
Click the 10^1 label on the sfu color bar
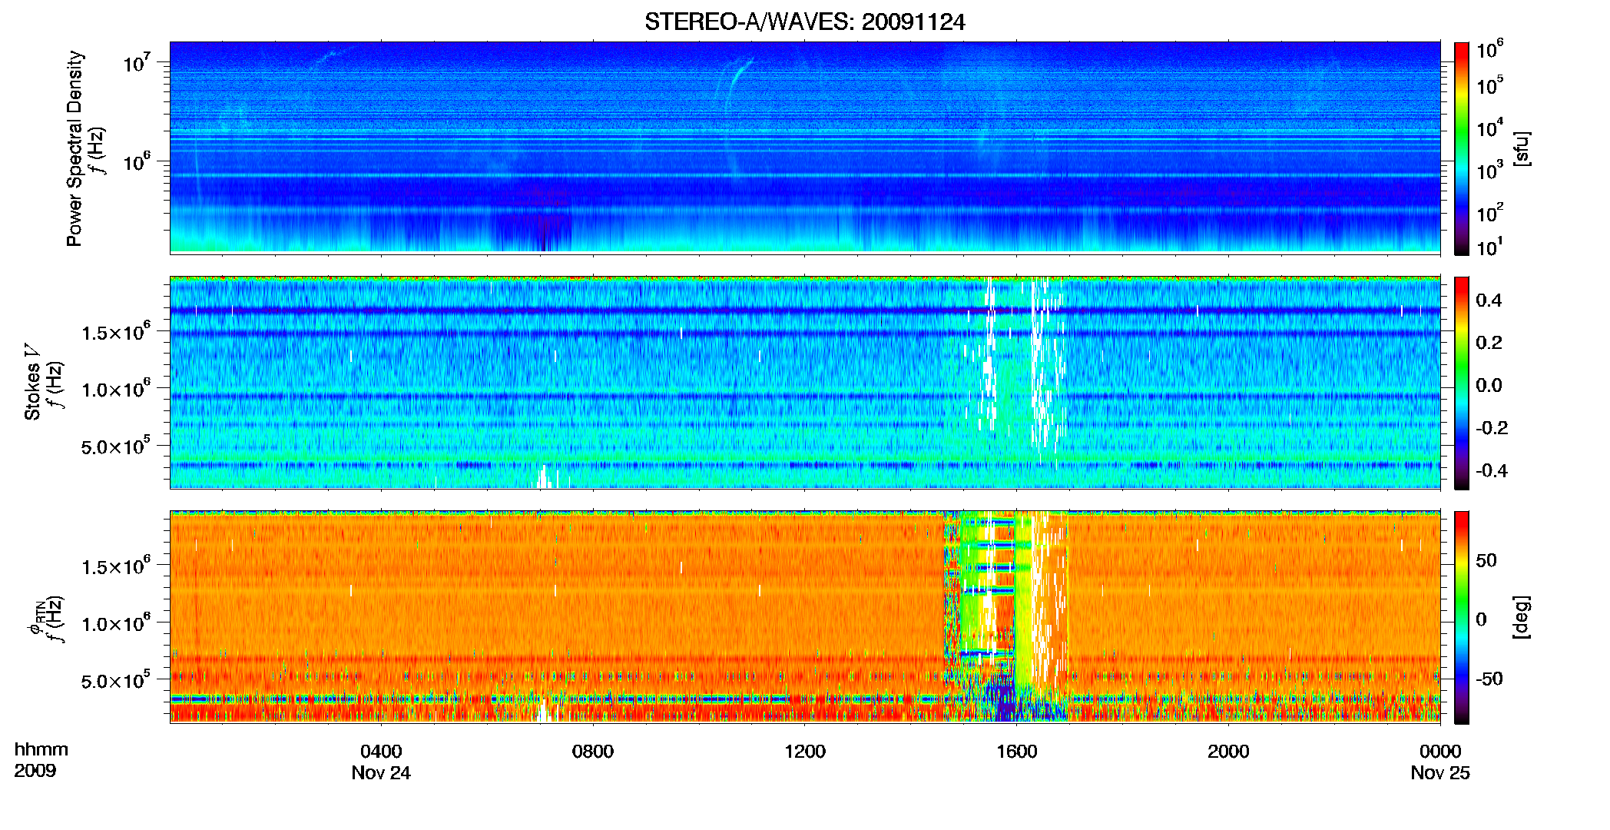[1489, 247]
